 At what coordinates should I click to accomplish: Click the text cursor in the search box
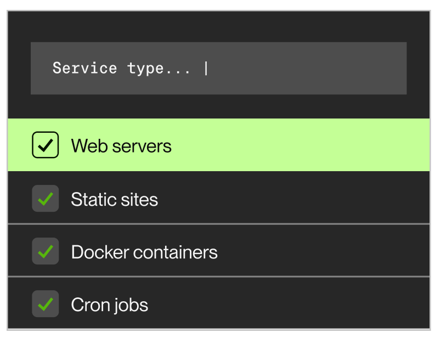pos(206,69)
